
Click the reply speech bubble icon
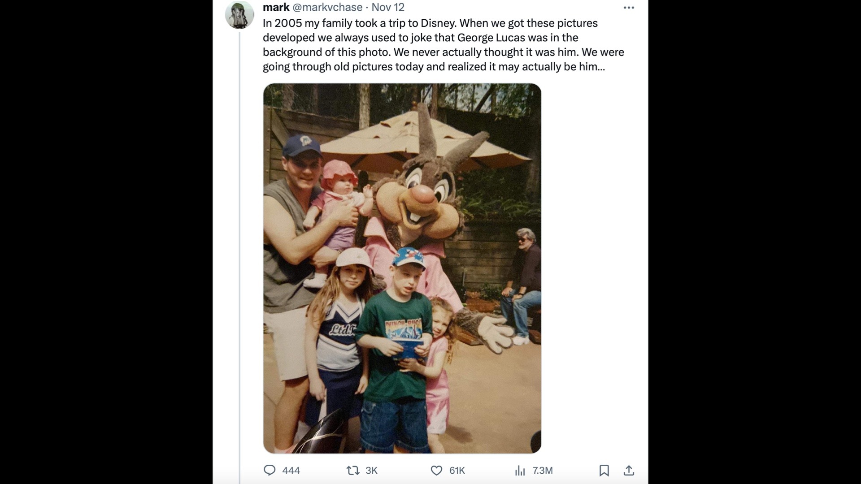click(269, 470)
